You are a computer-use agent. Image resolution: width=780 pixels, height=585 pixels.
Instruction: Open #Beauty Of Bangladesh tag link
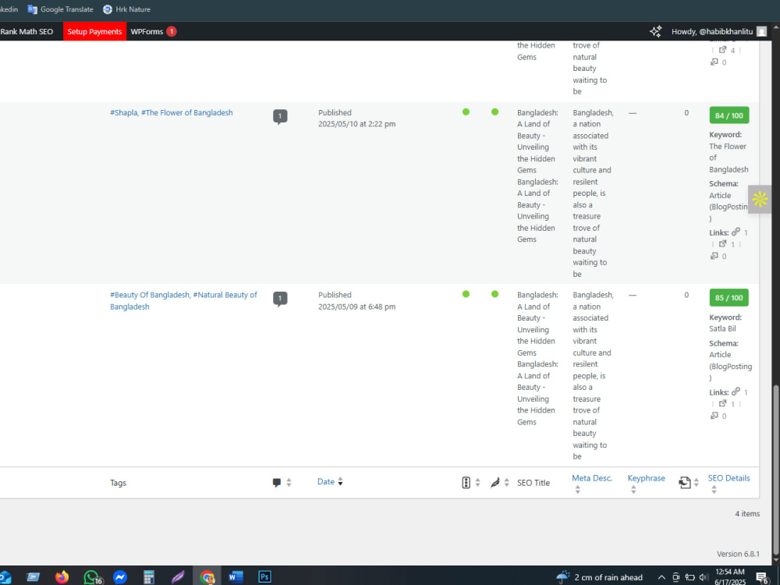(x=150, y=295)
